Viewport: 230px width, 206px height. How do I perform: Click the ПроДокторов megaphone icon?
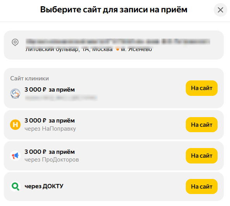coord(15,156)
